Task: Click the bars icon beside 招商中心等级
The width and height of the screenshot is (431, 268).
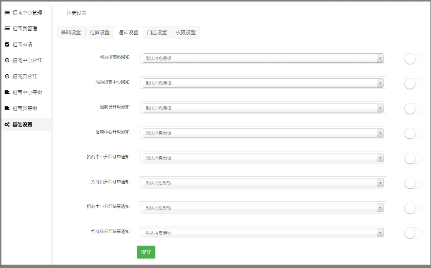Action: (7, 92)
